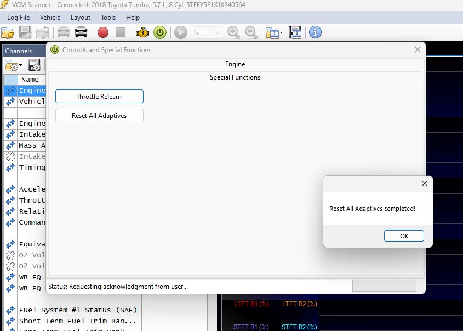Image resolution: width=463 pixels, height=331 pixels.
Task: Select the Accele channel row
Action: click(25, 189)
